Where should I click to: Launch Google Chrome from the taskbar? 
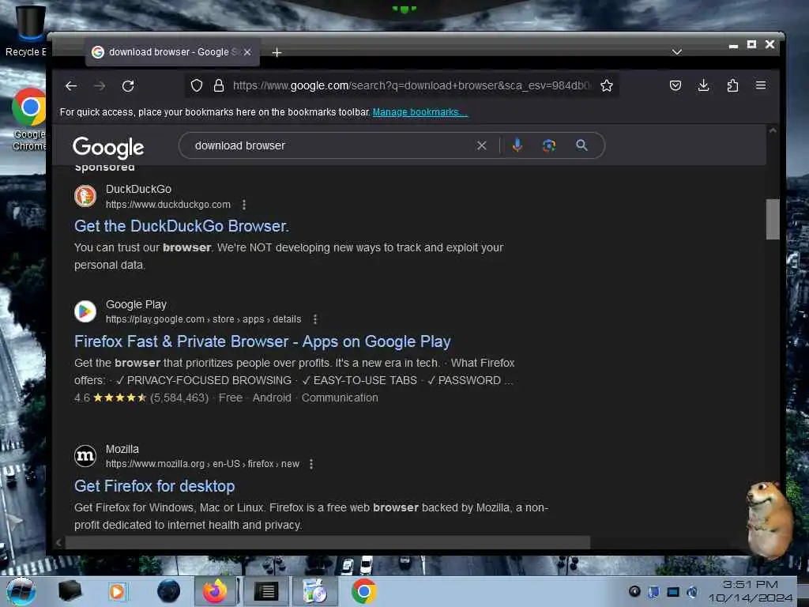[363, 591]
